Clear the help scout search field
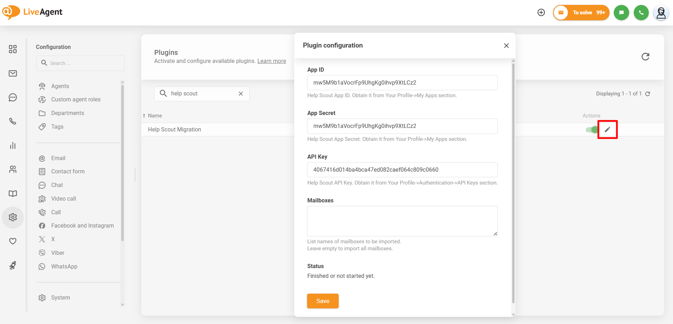This screenshot has width=673, height=324. tap(241, 94)
